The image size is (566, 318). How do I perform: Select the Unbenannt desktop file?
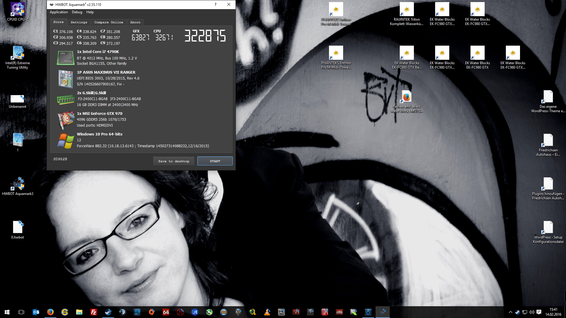click(18, 101)
